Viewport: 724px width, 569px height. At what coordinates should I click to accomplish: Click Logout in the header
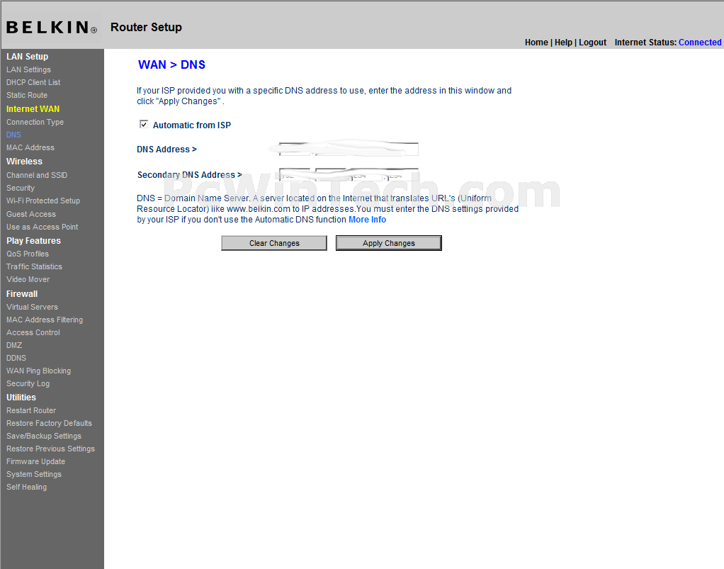pyautogui.click(x=592, y=43)
